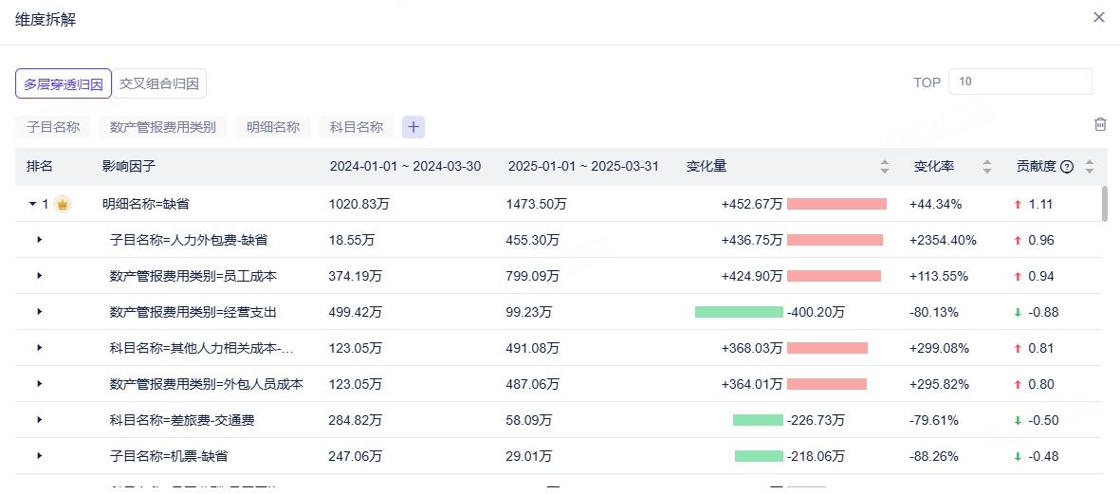This screenshot has width=1120, height=494.
Task: Click the TOP number input field
Action: coord(1020,82)
